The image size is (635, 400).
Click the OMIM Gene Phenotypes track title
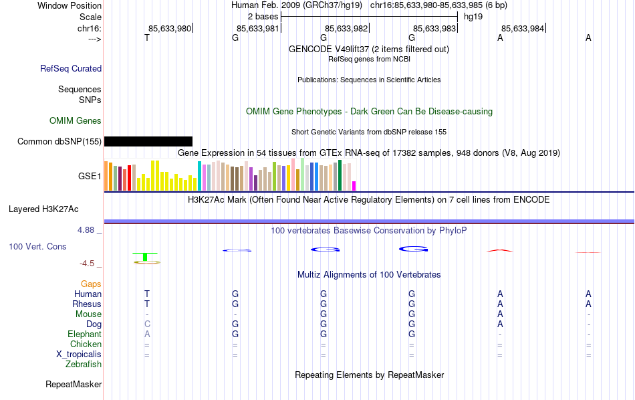[369, 112]
